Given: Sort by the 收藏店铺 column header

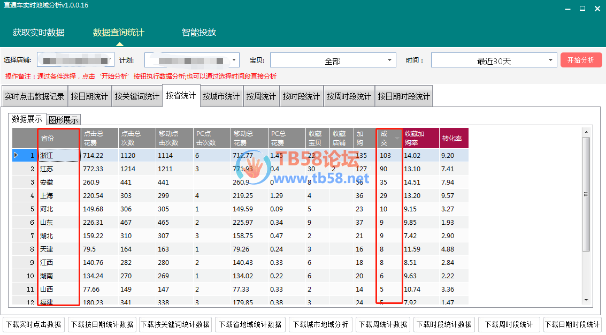Looking at the screenshot, I should click(x=342, y=138).
